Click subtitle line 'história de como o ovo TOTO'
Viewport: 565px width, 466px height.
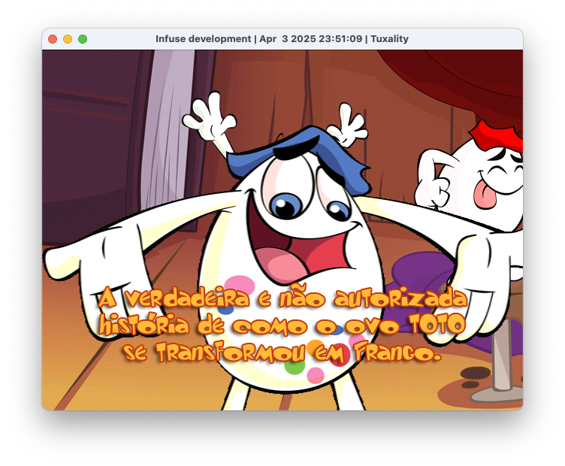282,325
